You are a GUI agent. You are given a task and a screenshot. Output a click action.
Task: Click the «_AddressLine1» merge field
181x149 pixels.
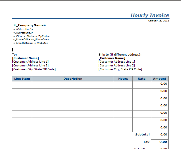click(23, 29)
